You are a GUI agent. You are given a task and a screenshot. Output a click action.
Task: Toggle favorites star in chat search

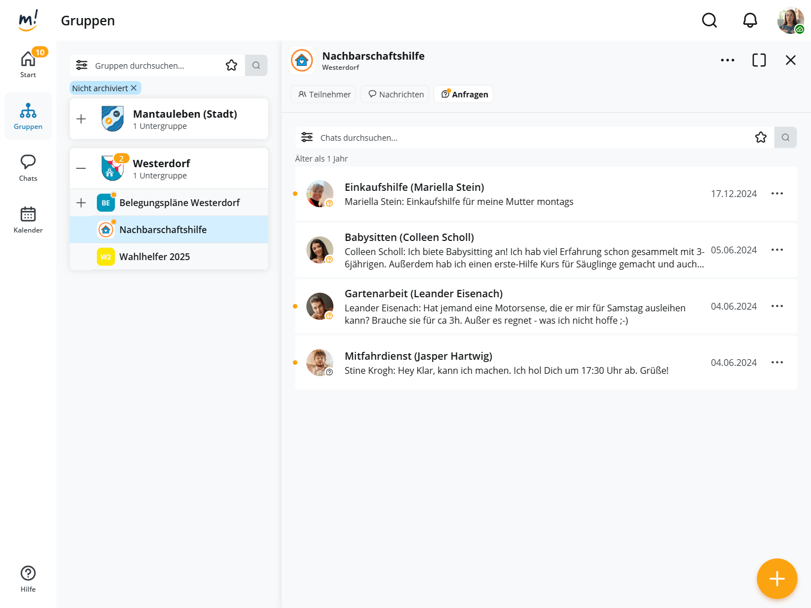pyautogui.click(x=760, y=137)
